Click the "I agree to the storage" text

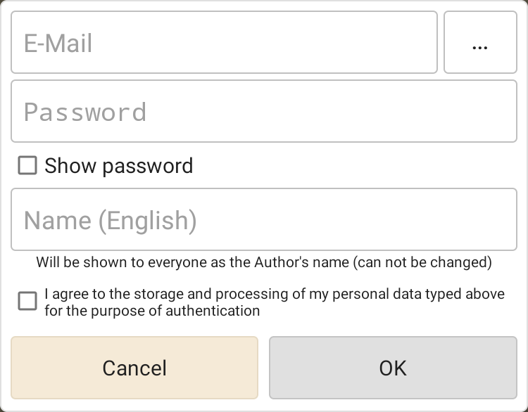tap(274, 294)
